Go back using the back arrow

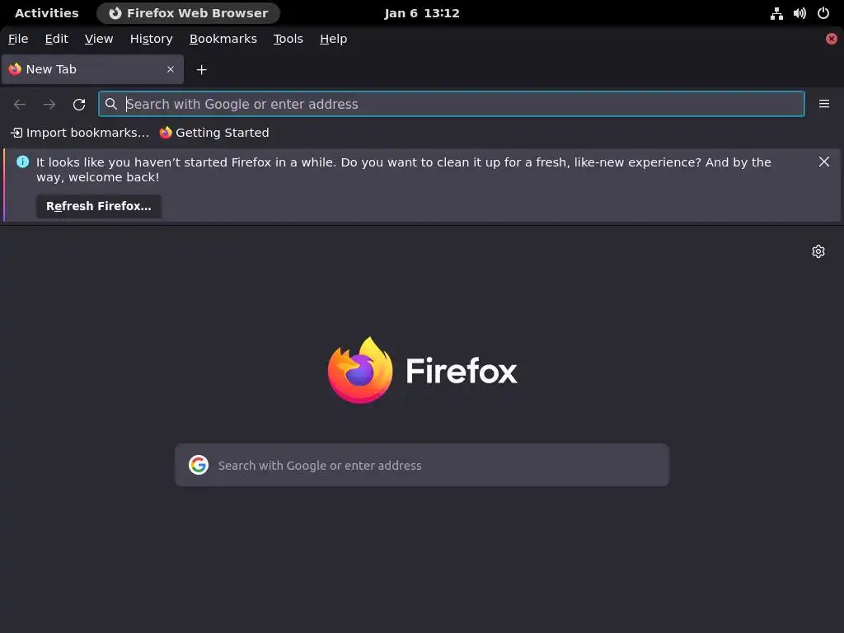[x=20, y=105]
